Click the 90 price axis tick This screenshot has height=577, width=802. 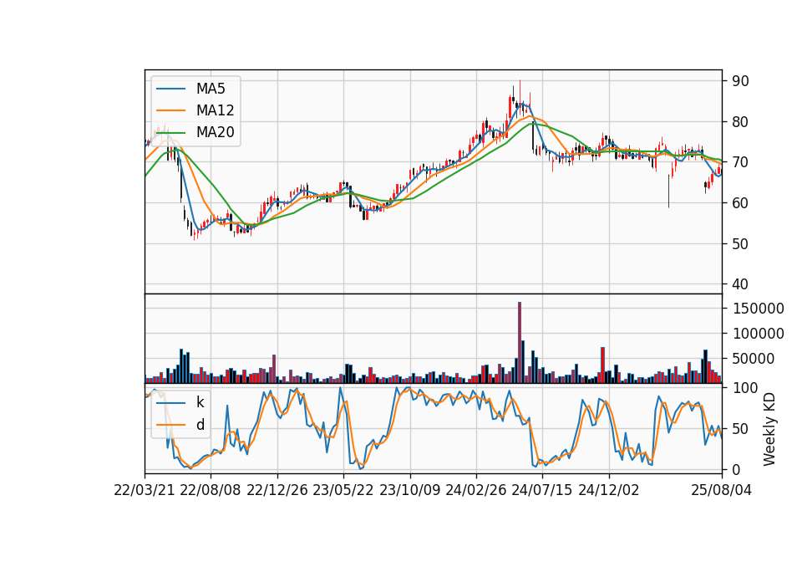[x=740, y=81]
